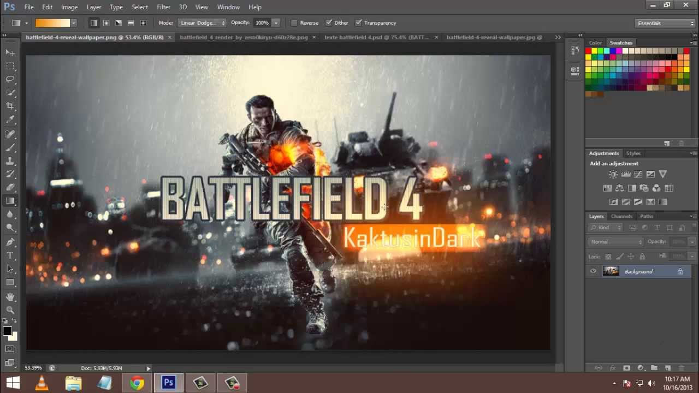Select the Brush tool

coord(10,147)
